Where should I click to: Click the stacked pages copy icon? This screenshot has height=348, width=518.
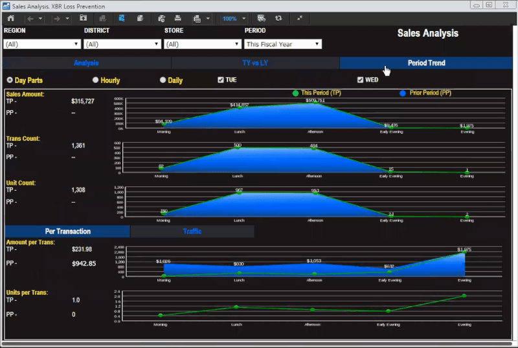tap(140, 19)
